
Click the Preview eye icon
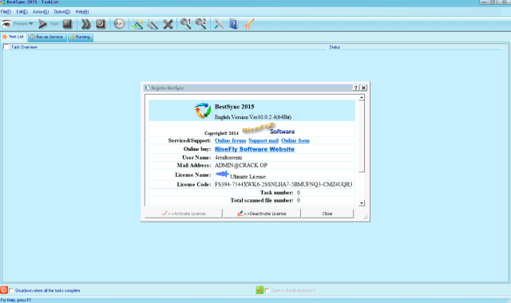pos(6,24)
